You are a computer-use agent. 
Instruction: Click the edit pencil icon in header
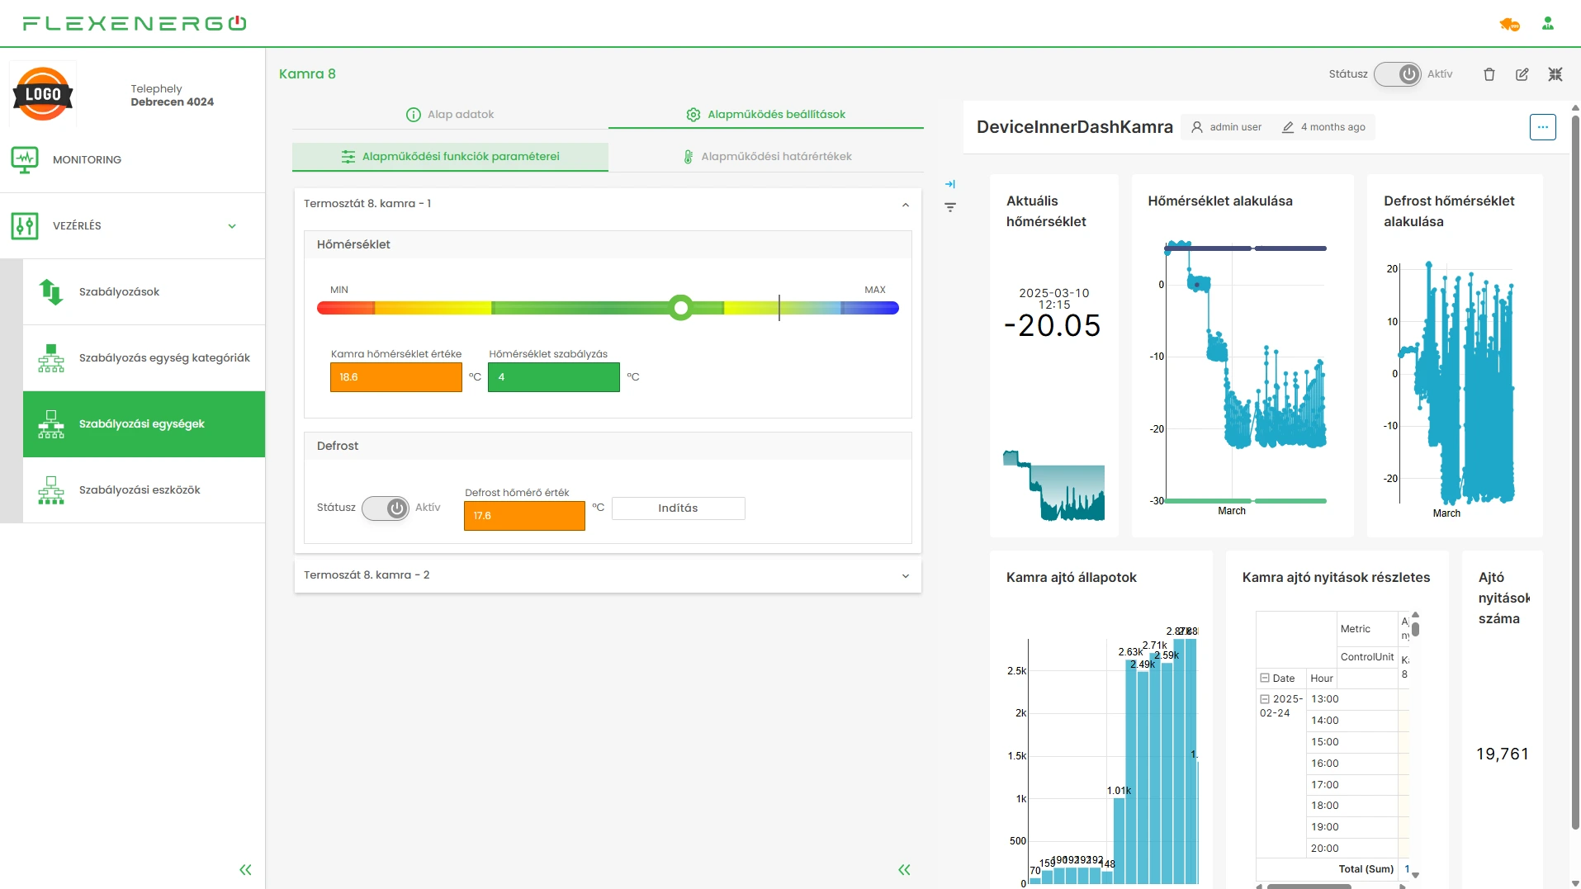pyautogui.click(x=1522, y=74)
